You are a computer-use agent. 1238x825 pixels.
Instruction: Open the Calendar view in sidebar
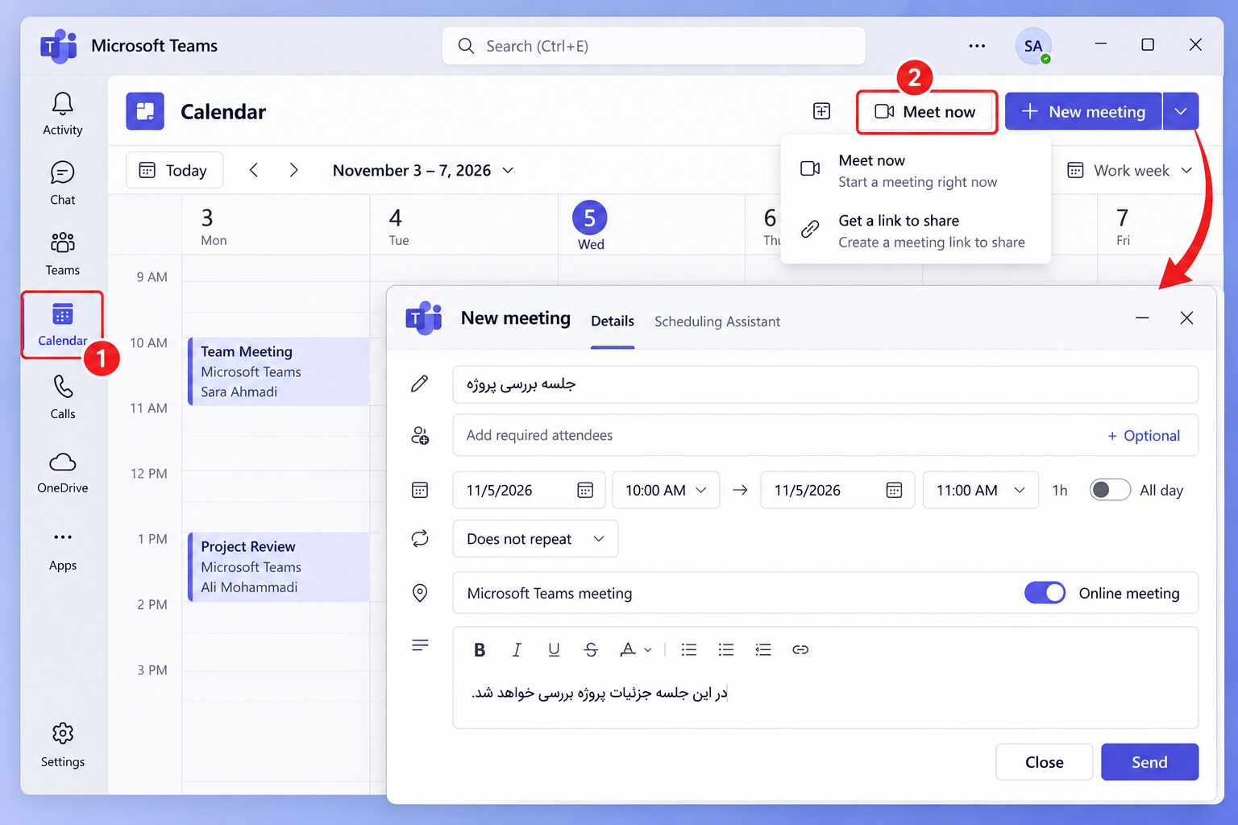click(x=62, y=325)
